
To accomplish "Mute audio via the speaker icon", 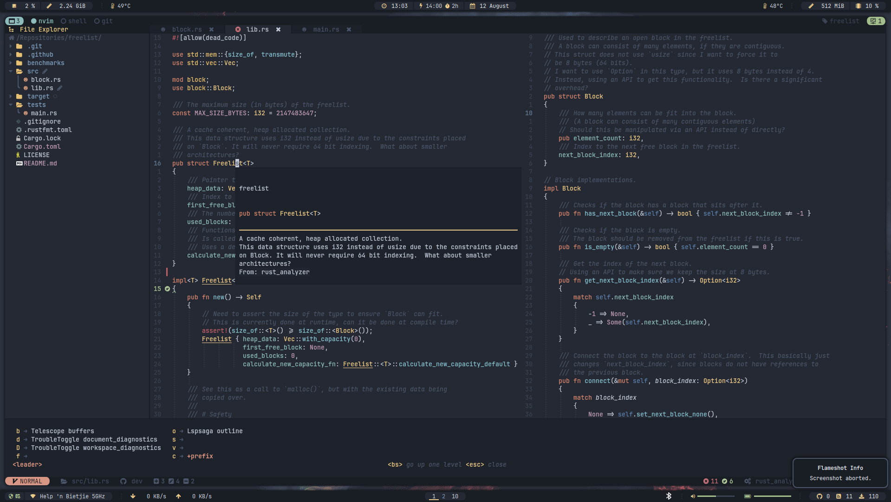I will [x=692, y=496].
